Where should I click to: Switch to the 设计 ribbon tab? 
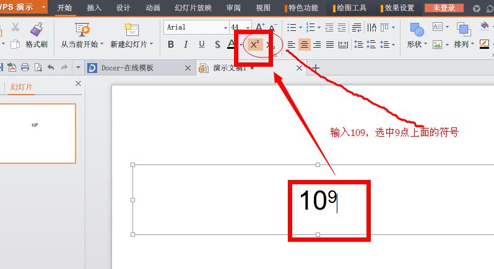point(123,7)
